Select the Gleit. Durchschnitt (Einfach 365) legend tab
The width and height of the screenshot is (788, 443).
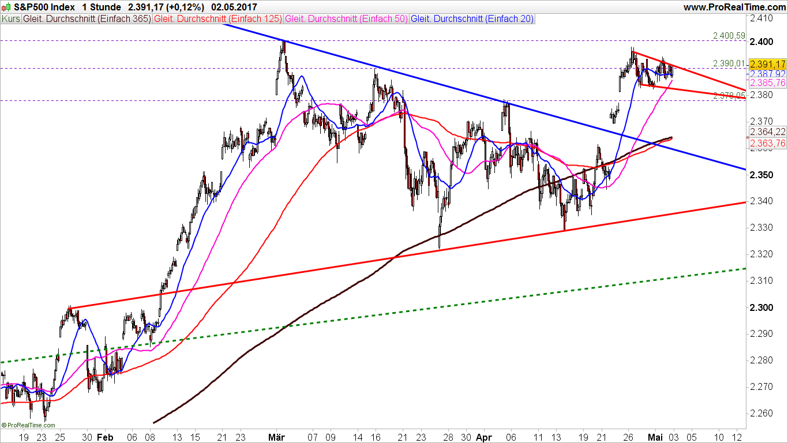pos(87,18)
